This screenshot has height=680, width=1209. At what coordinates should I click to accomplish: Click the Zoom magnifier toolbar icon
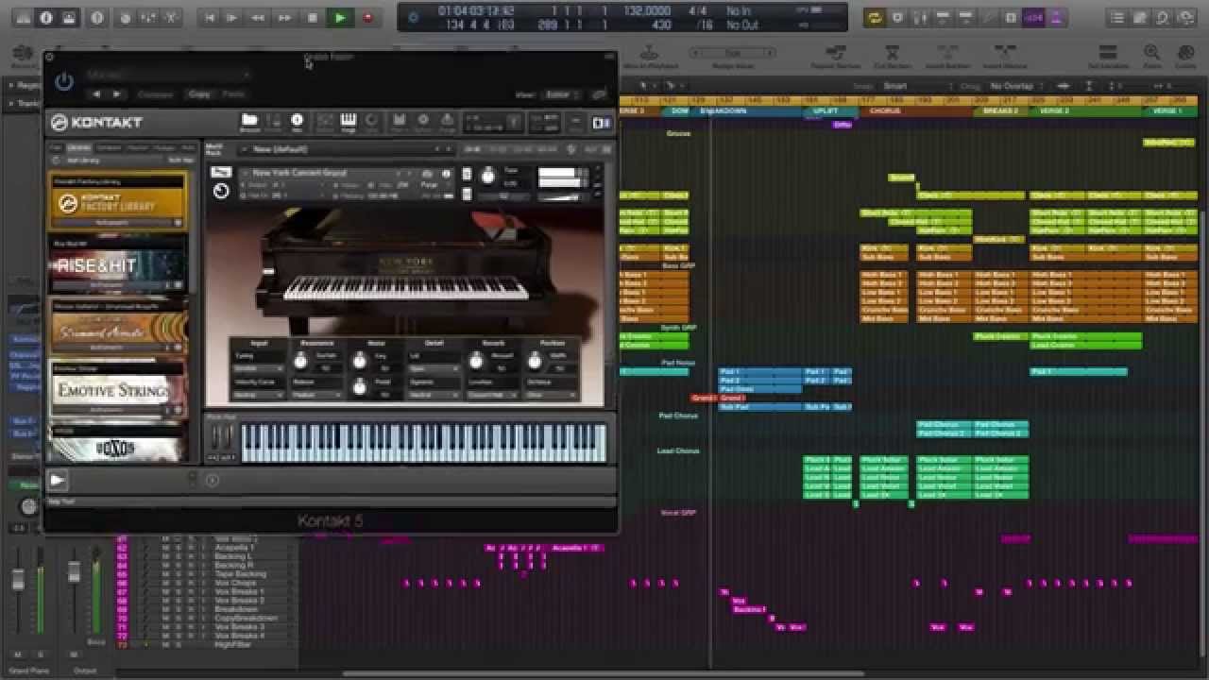pyautogui.click(x=1152, y=57)
